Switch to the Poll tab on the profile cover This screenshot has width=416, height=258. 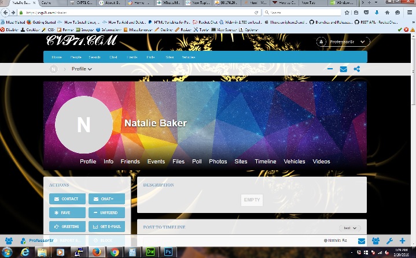(x=197, y=162)
